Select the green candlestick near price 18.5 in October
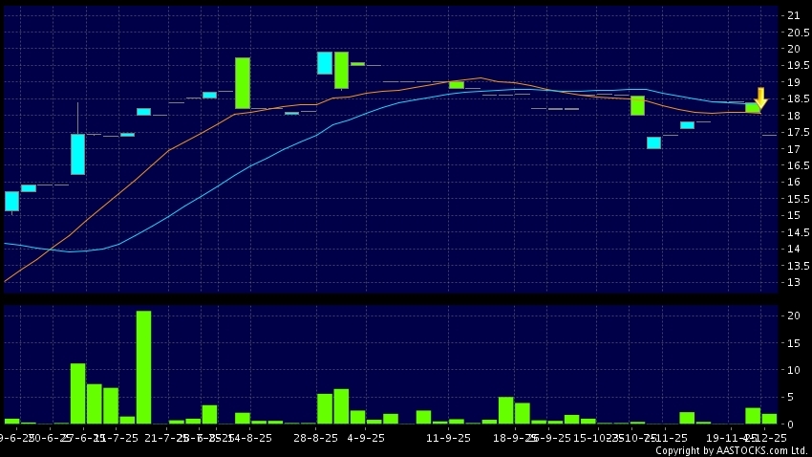 pos(637,105)
